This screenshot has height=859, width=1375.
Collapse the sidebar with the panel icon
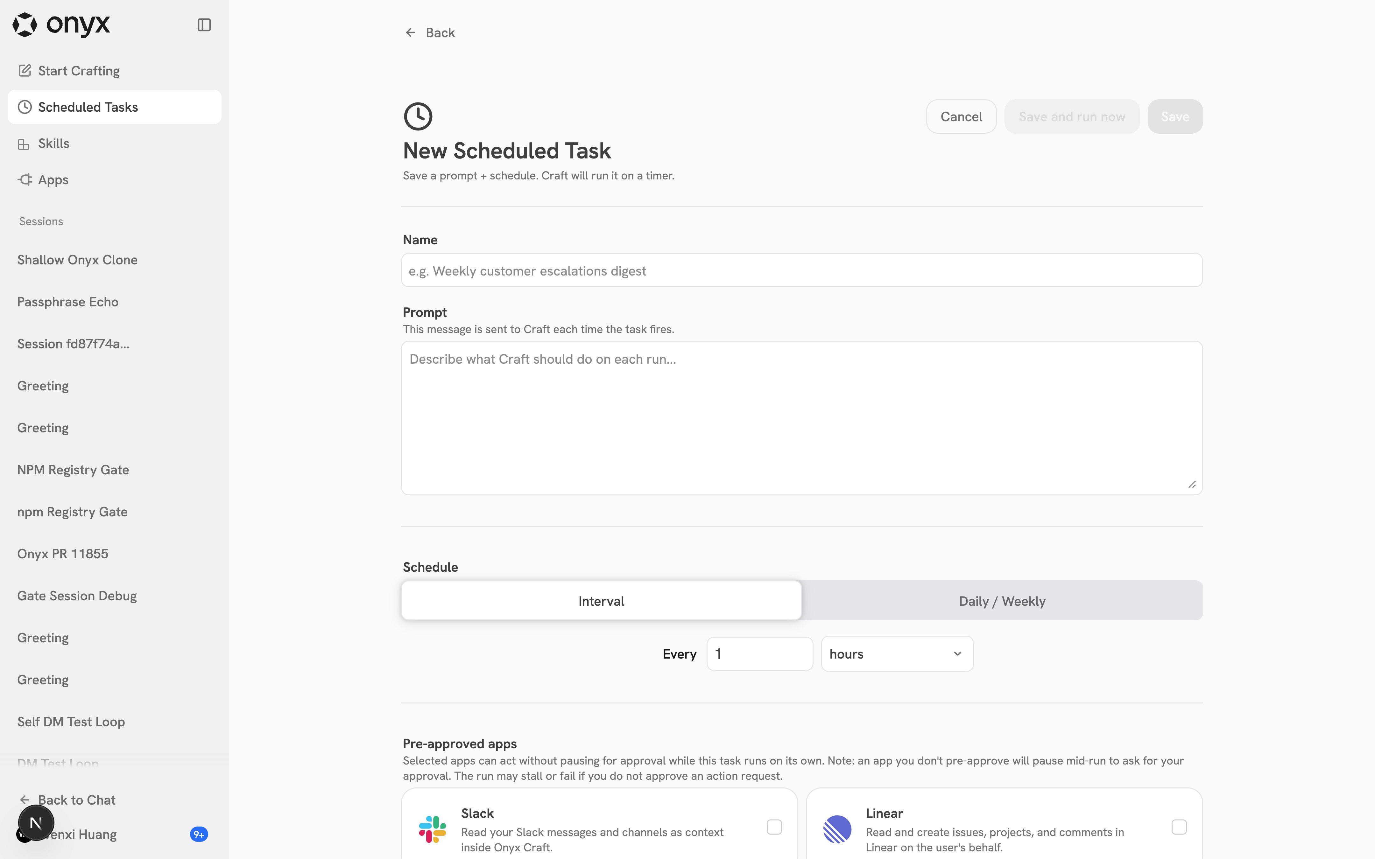point(204,24)
